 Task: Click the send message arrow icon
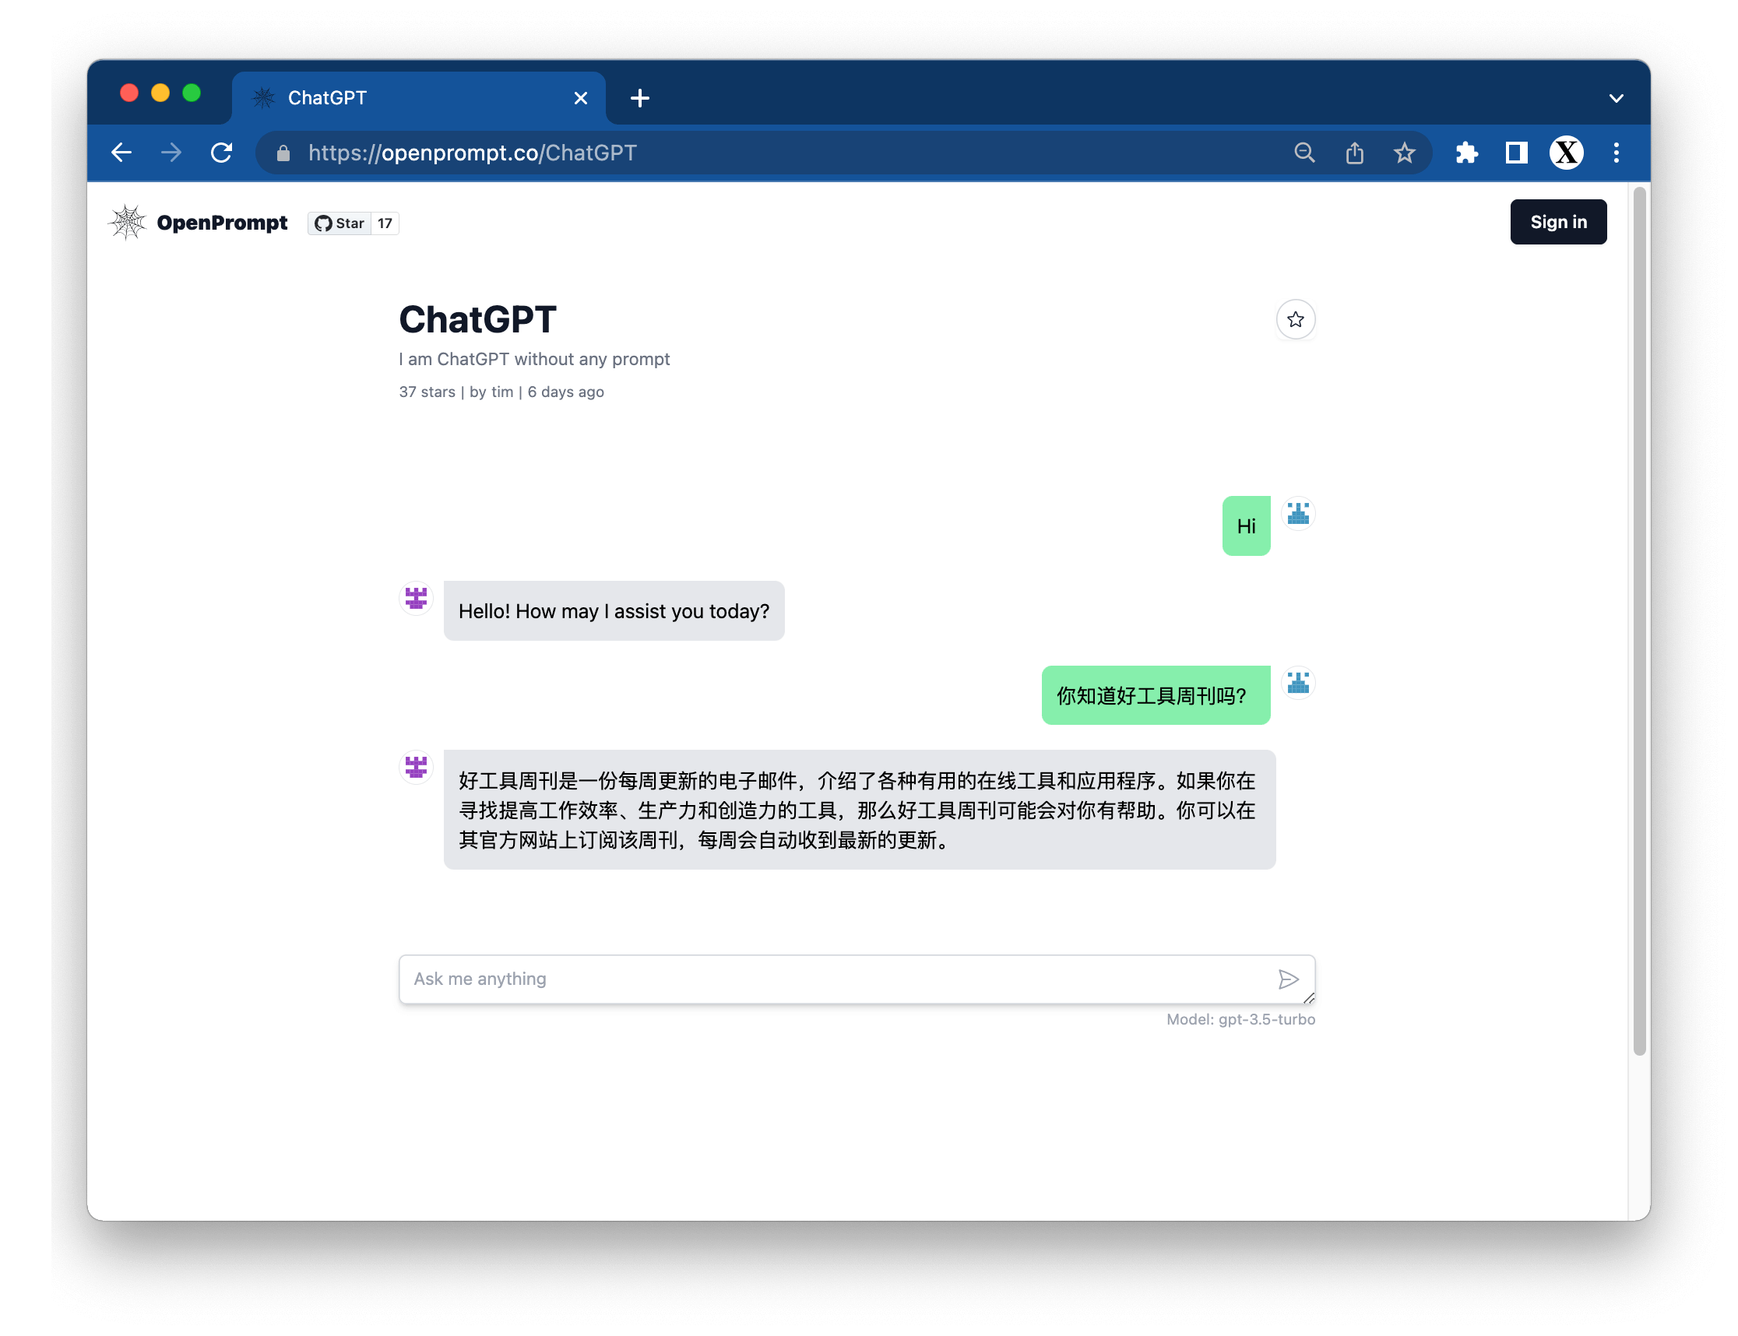coord(1288,979)
